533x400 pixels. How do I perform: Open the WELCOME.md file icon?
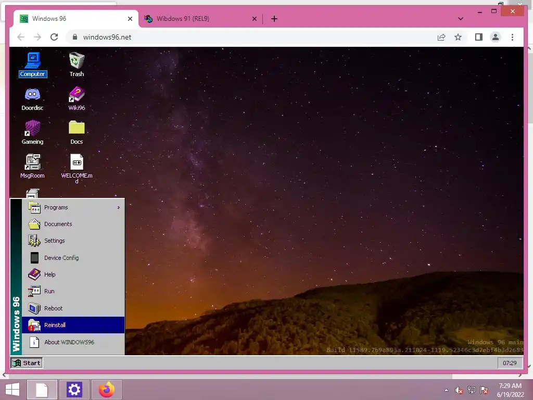tap(77, 169)
